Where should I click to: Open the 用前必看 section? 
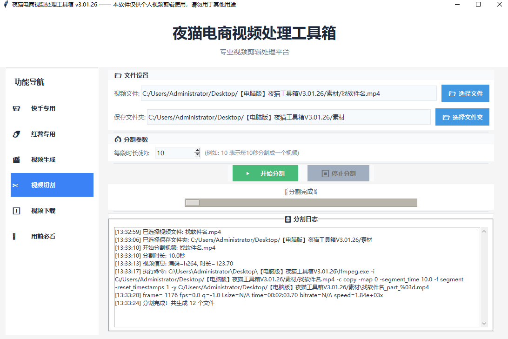pyautogui.click(x=52, y=236)
